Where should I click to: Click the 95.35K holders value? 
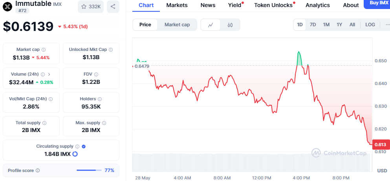91,107
